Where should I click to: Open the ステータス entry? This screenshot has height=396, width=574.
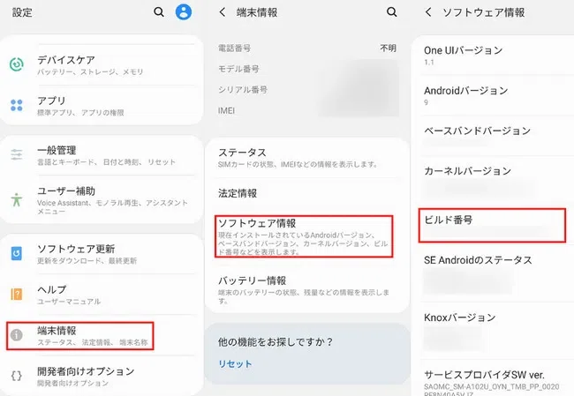[x=306, y=158]
